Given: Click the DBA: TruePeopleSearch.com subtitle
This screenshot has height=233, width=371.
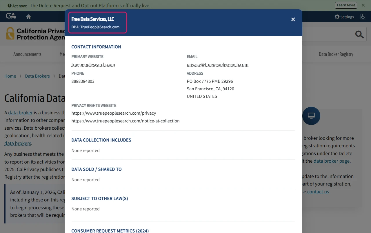Looking at the screenshot, I should 96,27.
